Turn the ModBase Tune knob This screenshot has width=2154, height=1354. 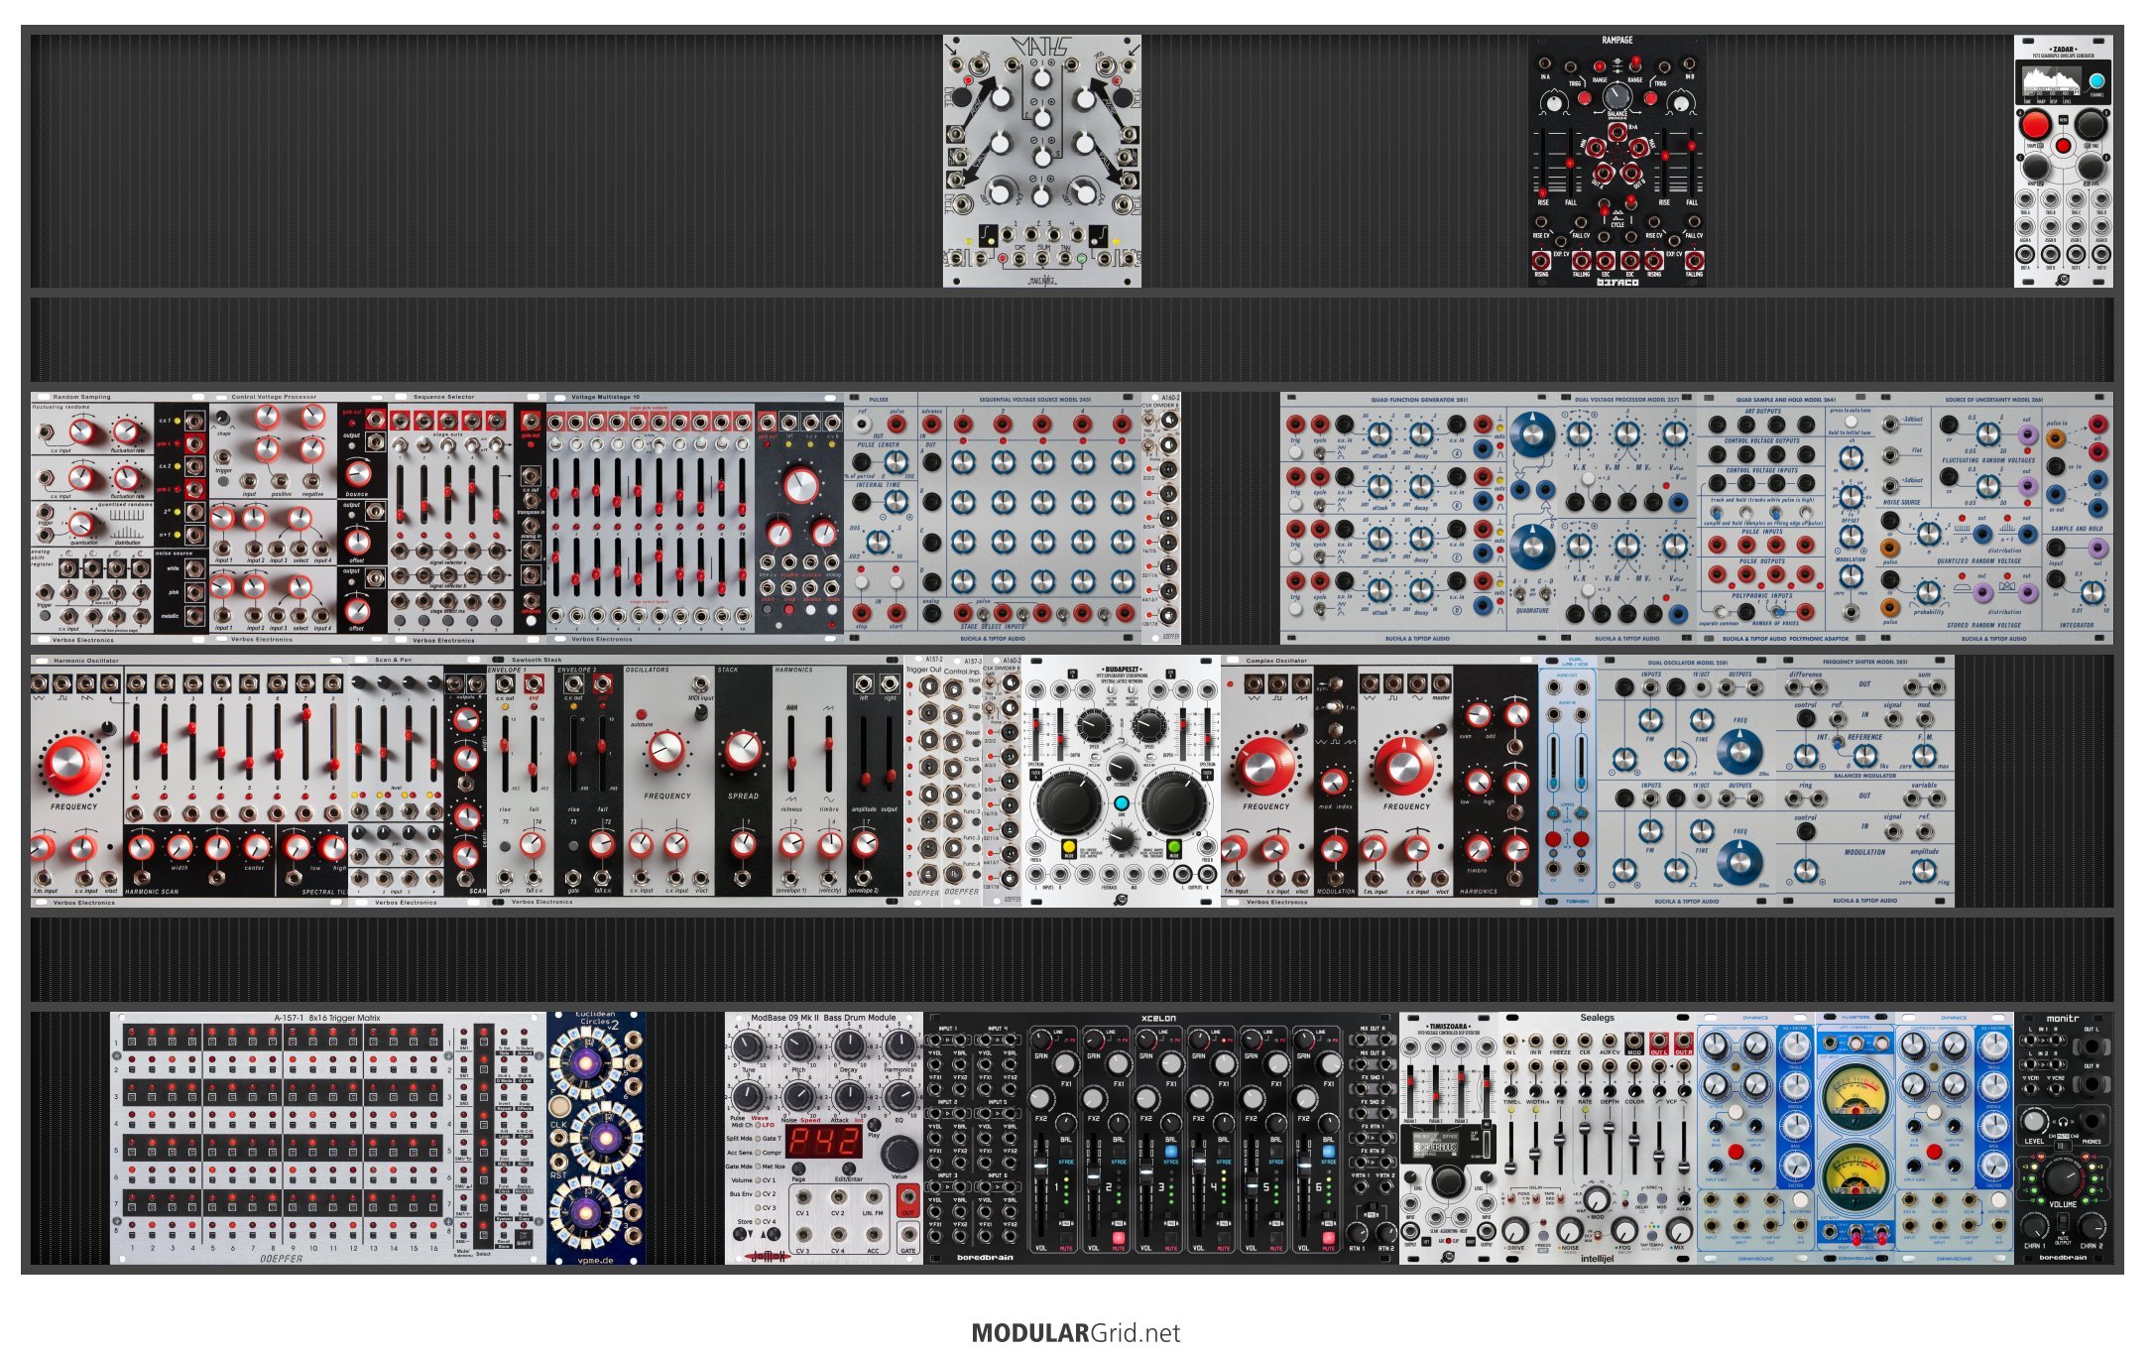click(749, 1046)
